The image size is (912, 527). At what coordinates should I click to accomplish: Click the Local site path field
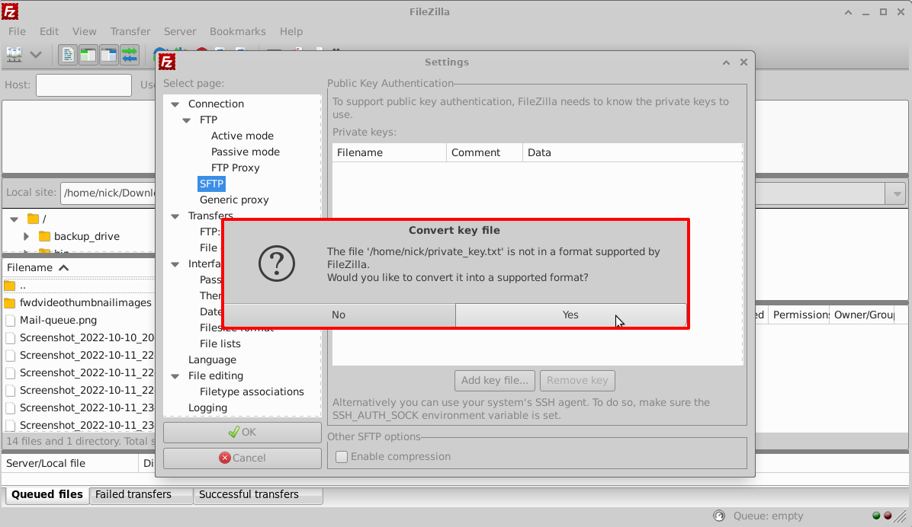(108, 193)
